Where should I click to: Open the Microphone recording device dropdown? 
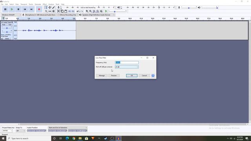click(x=41, y=15)
